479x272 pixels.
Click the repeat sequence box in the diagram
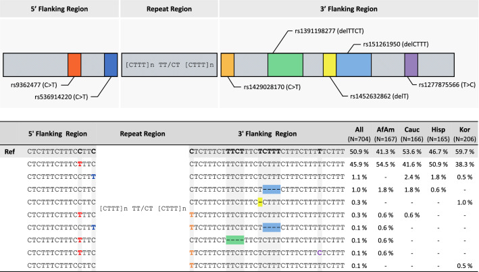click(x=168, y=65)
